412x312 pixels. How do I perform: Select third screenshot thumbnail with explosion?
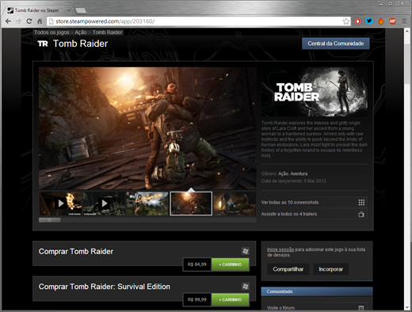click(147, 204)
